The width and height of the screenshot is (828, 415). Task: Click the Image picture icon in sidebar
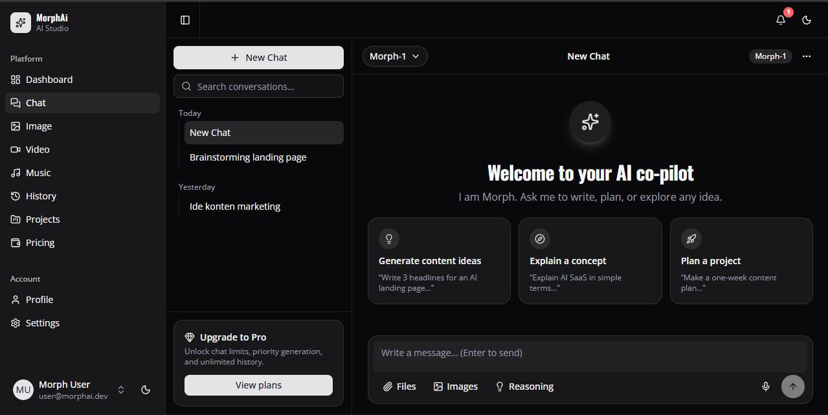coord(16,126)
